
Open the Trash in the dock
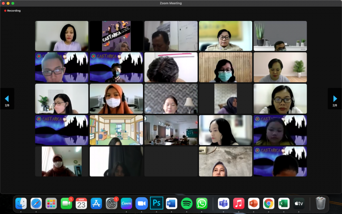(321, 204)
